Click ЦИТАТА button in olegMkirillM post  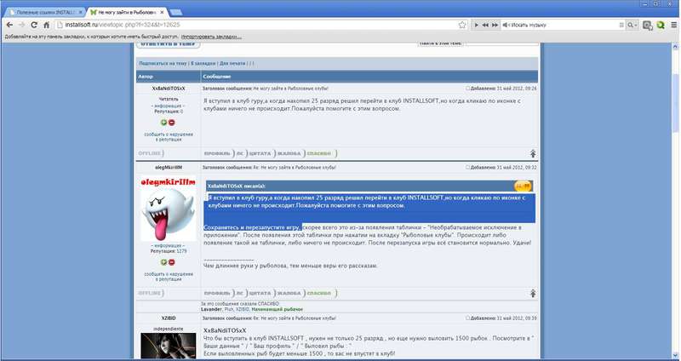(x=260, y=293)
